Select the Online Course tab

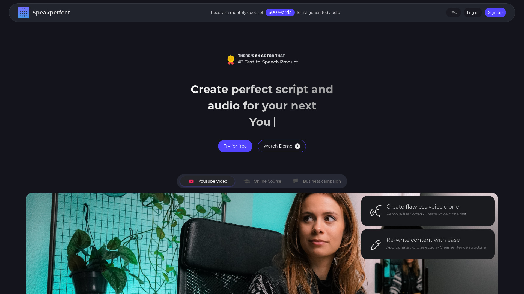tap(262, 181)
